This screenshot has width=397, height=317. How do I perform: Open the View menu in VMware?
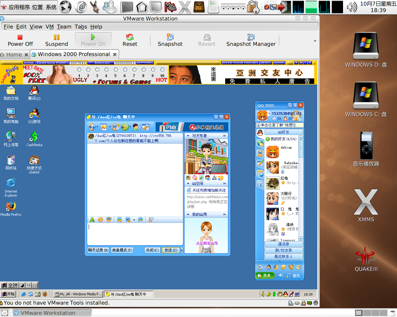(36, 27)
